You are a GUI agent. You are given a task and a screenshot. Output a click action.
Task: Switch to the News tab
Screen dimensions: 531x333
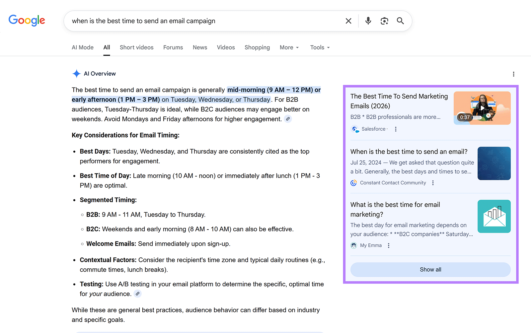[200, 47]
